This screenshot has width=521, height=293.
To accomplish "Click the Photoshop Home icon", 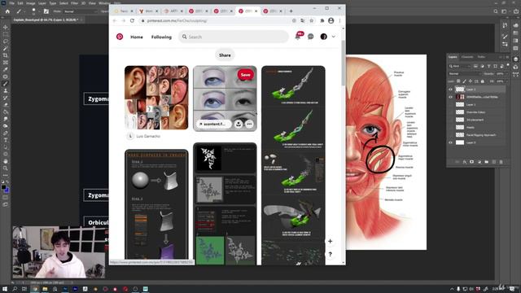I will tap(7, 11).
